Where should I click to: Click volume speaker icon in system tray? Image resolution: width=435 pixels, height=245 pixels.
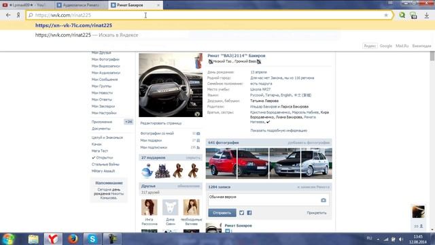point(401,239)
